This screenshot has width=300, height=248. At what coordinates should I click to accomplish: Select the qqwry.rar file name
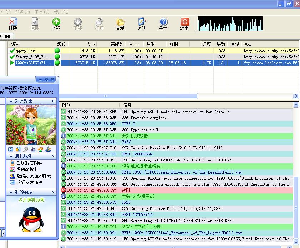[25, 51]
